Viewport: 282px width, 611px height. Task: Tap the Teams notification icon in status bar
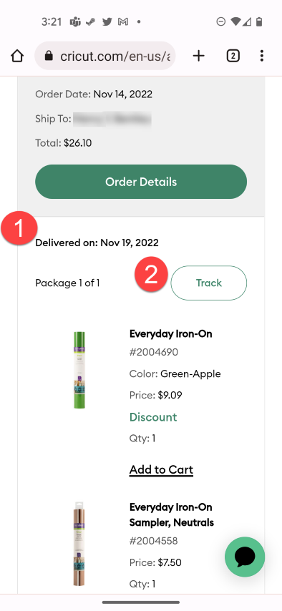[x=75, y=21]
